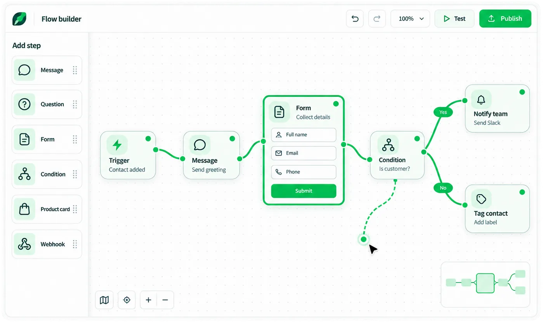Image resolution: width=543 pixels, height=322 pixels.
Task: Click the Trigger node output connector
Action: 156,150
